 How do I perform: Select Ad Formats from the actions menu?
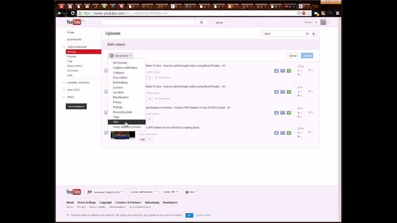[127, 63]
